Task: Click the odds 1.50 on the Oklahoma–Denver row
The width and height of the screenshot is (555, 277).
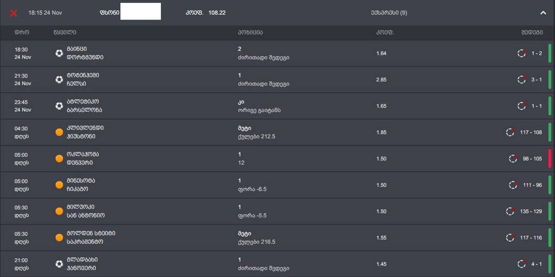Action: (x=381, y=159)
